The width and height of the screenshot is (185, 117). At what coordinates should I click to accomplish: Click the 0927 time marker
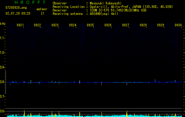click(x=126, y=25)
